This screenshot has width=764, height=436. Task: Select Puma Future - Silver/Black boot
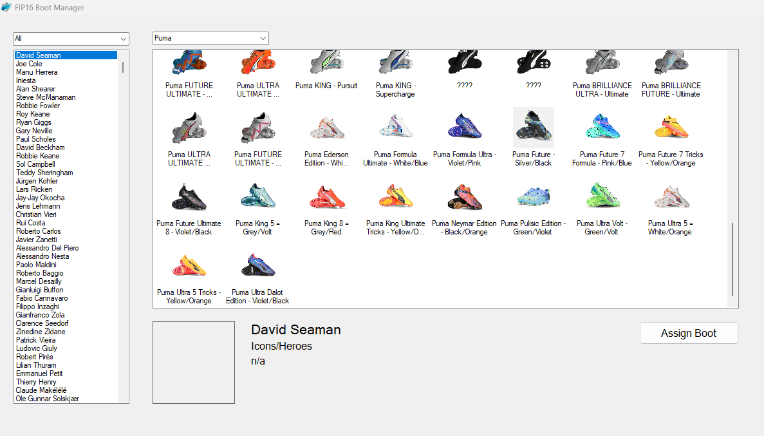(534, 128)
